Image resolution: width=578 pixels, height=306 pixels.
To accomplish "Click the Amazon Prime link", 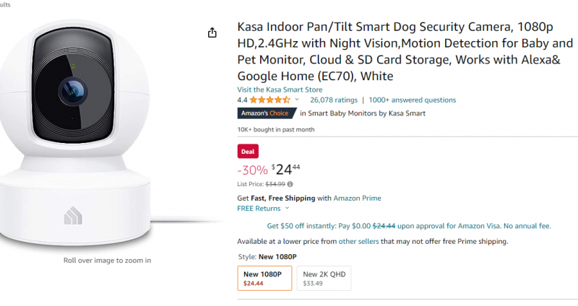I will [x=357, y=198].
